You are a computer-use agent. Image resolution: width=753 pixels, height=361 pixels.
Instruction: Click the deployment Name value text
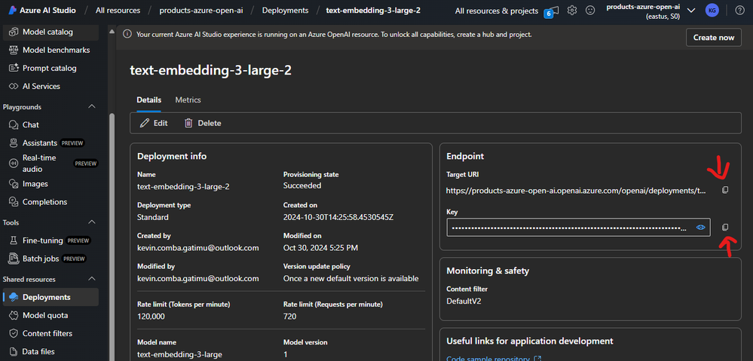[183, 186]
